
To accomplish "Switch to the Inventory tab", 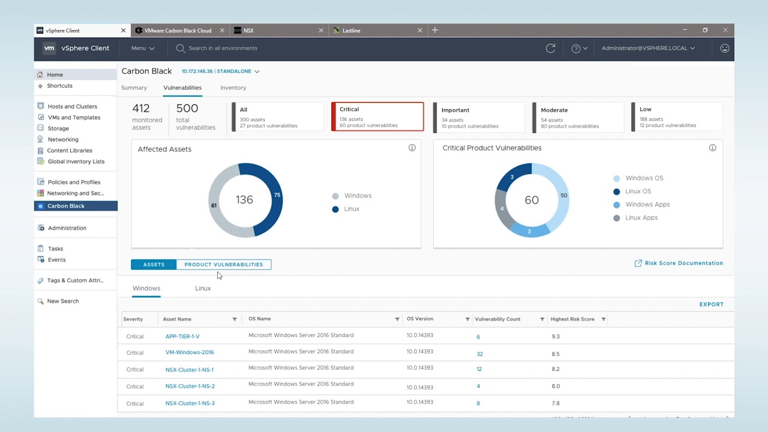I will (233, 88).
